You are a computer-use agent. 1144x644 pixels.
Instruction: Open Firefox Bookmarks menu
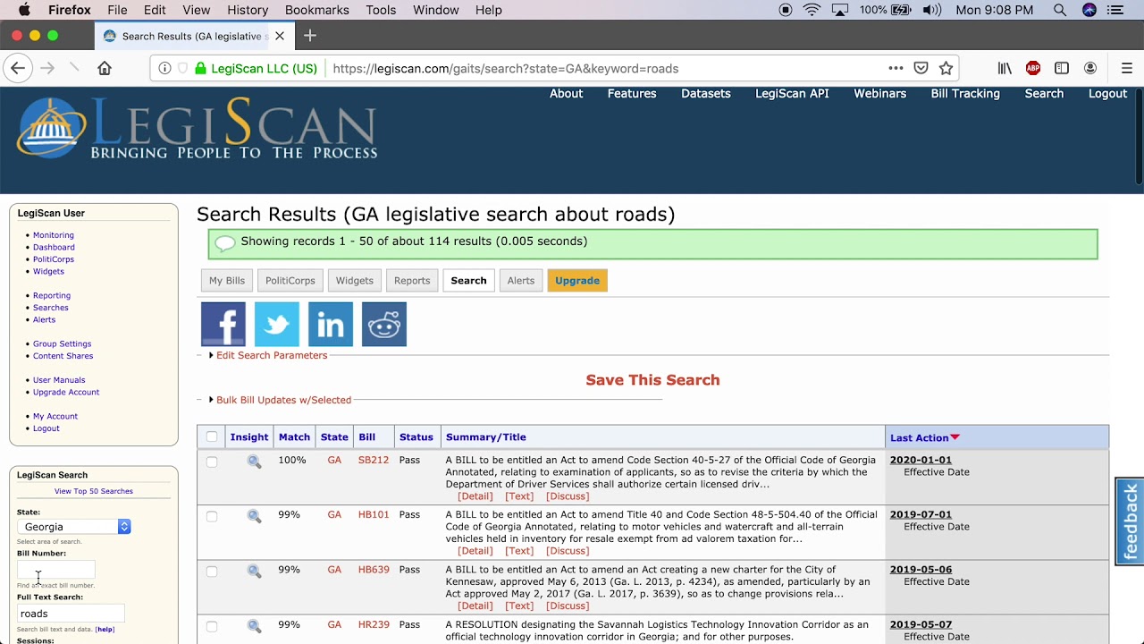pos(317,10)
